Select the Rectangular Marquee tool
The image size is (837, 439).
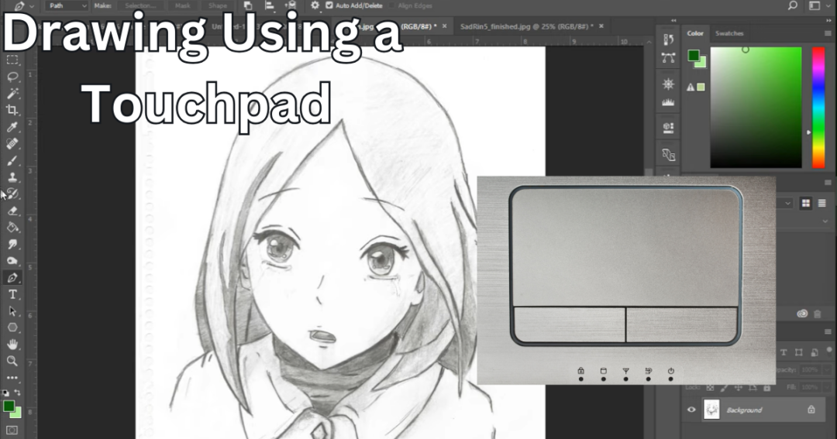point(12,60)
